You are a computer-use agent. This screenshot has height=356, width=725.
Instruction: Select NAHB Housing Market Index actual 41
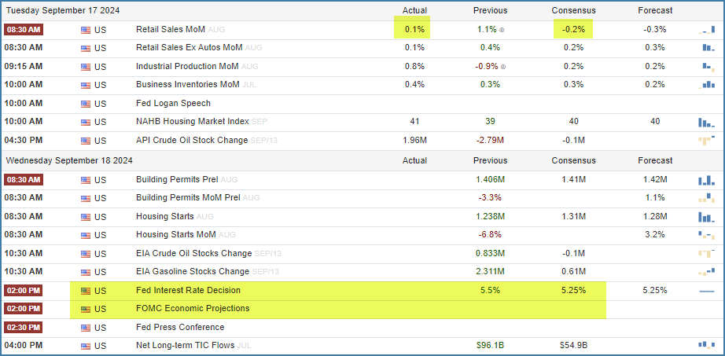414,122
